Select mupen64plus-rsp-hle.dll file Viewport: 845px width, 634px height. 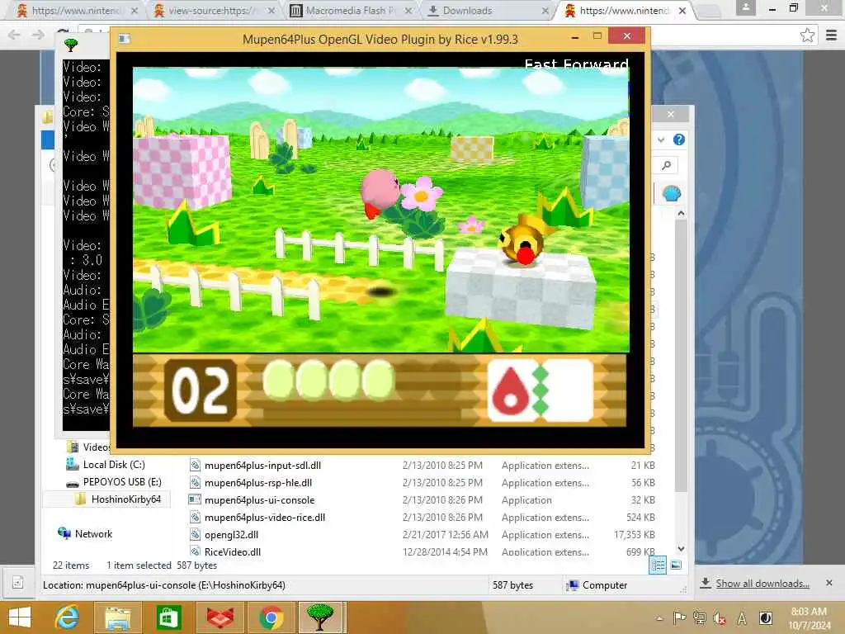point(258,482)
